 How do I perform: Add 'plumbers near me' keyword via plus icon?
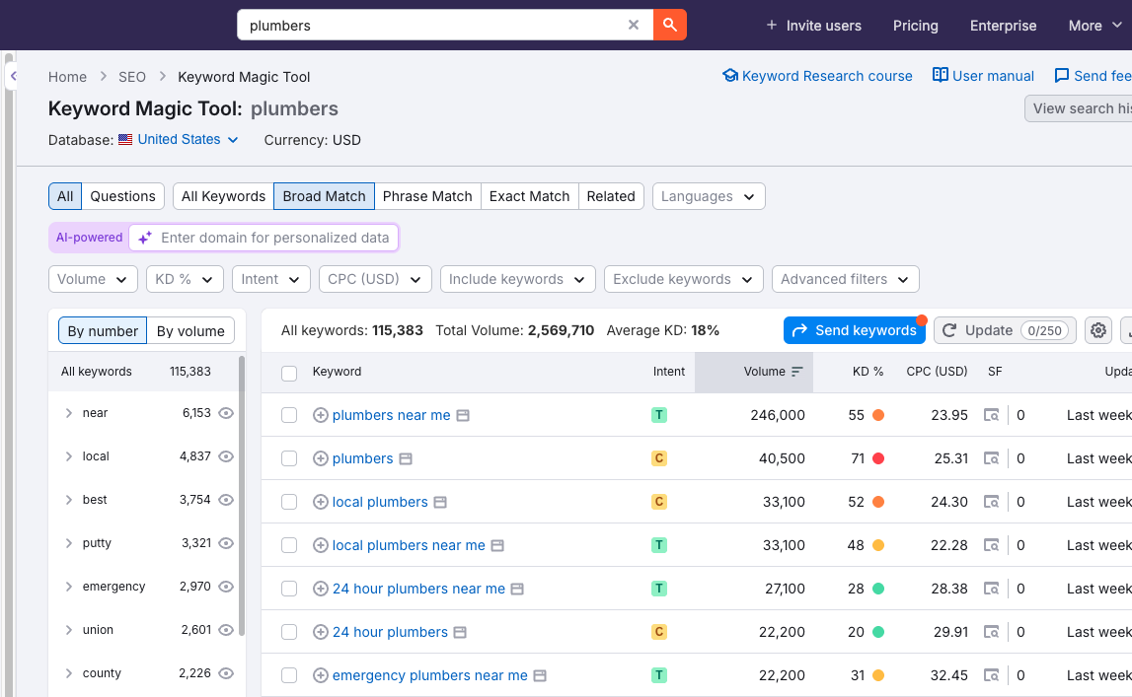point(321,415)
